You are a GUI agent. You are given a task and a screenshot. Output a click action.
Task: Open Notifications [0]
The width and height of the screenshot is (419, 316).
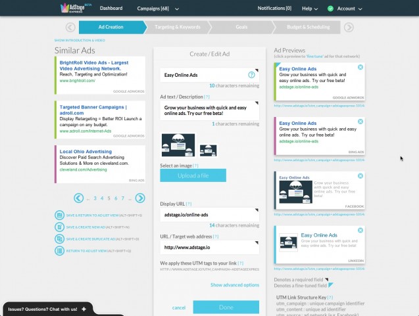(274, 9)
